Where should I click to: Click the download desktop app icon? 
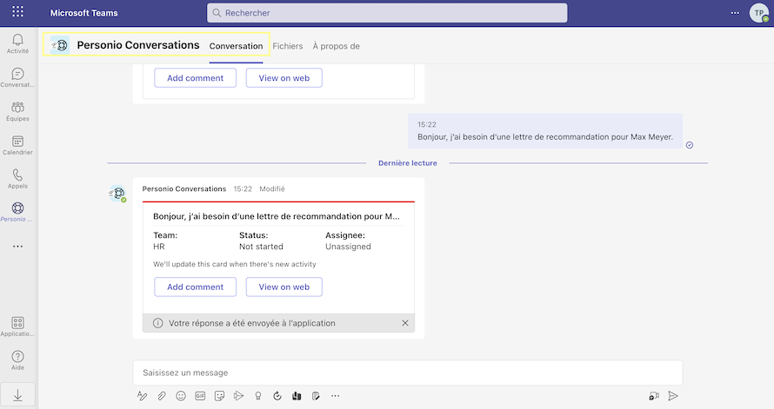(x=17, y=395)
